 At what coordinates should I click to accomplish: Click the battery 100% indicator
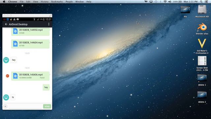(177, 2)
